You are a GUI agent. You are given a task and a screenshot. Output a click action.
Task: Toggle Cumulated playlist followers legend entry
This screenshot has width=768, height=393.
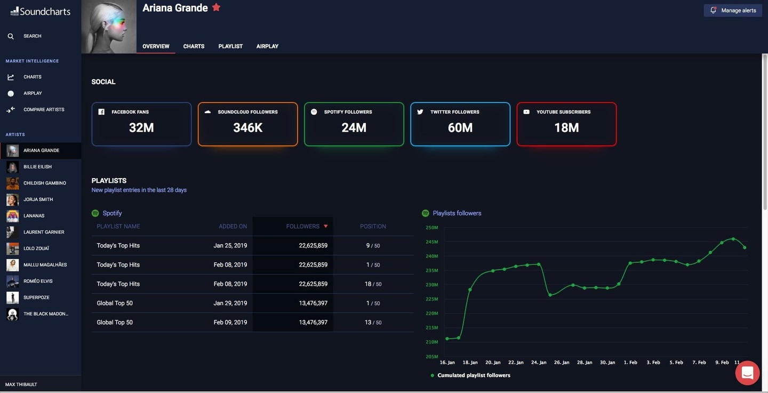tap(470, 375)
